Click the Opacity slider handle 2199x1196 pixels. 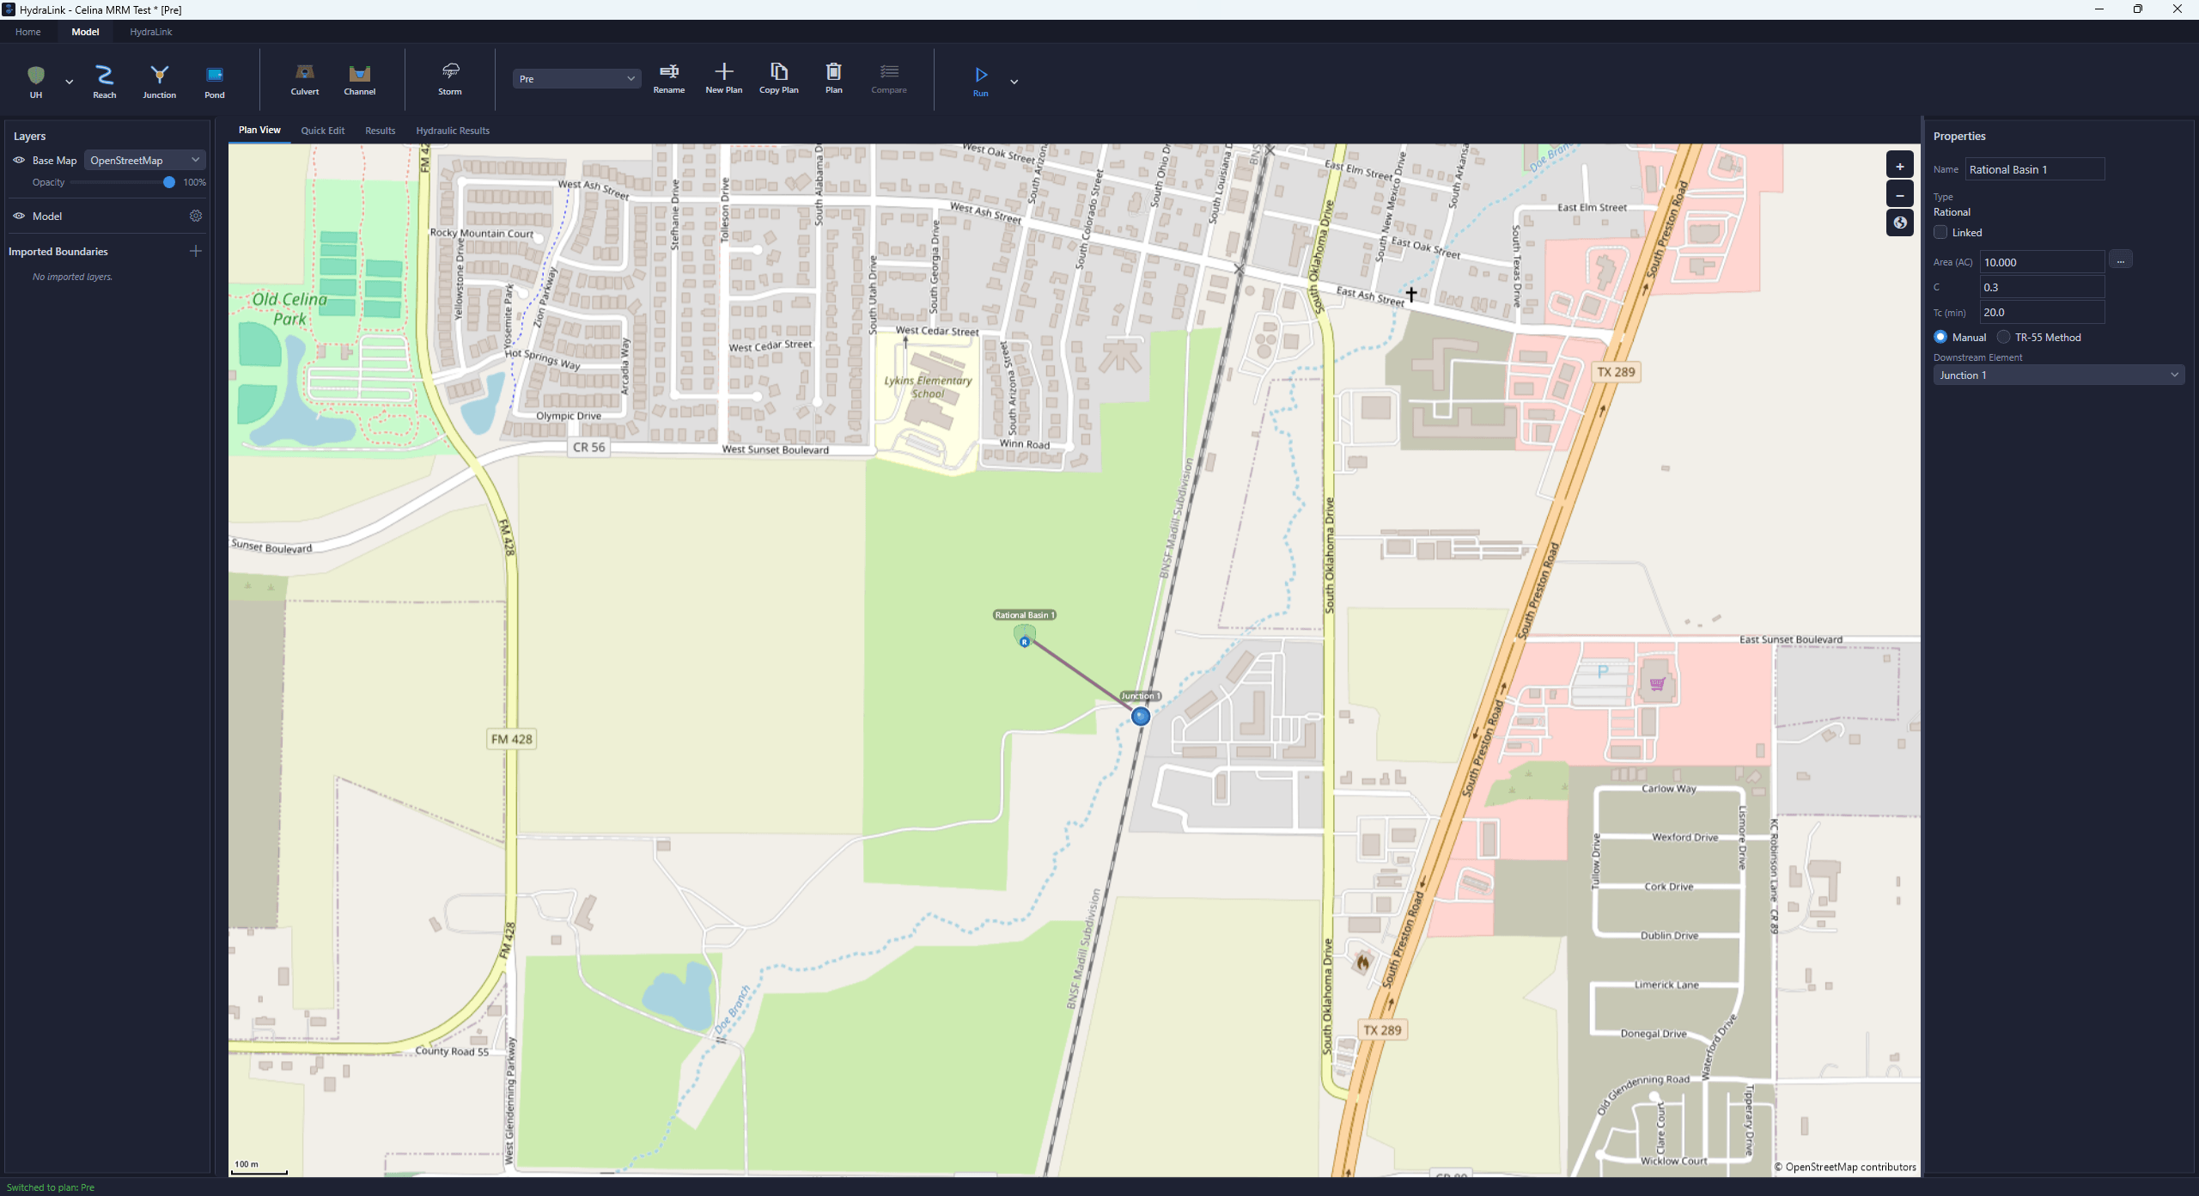[169, 182]
